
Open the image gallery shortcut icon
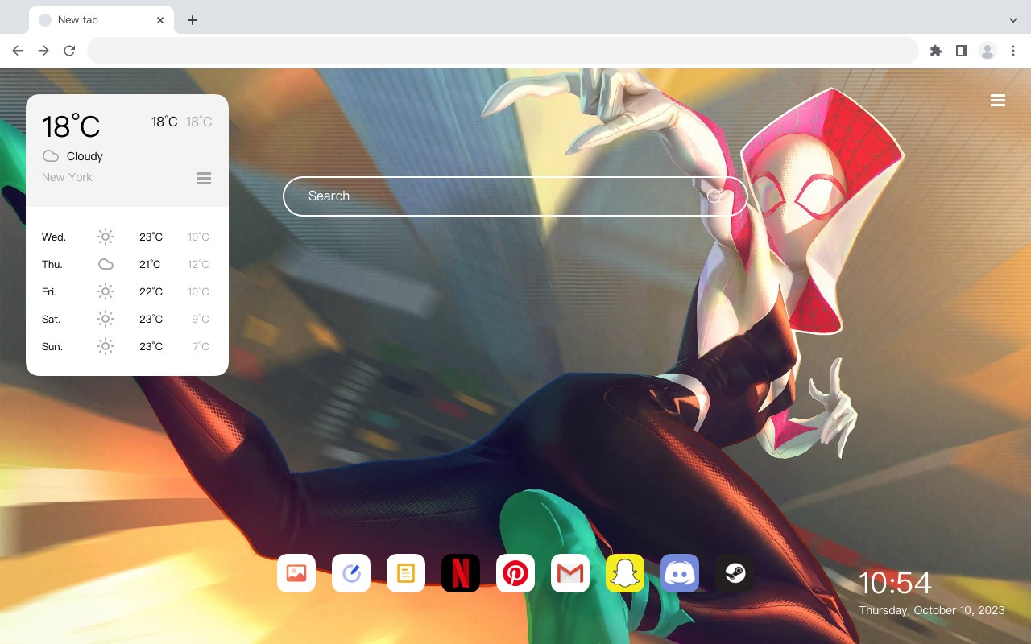(296, 573)
